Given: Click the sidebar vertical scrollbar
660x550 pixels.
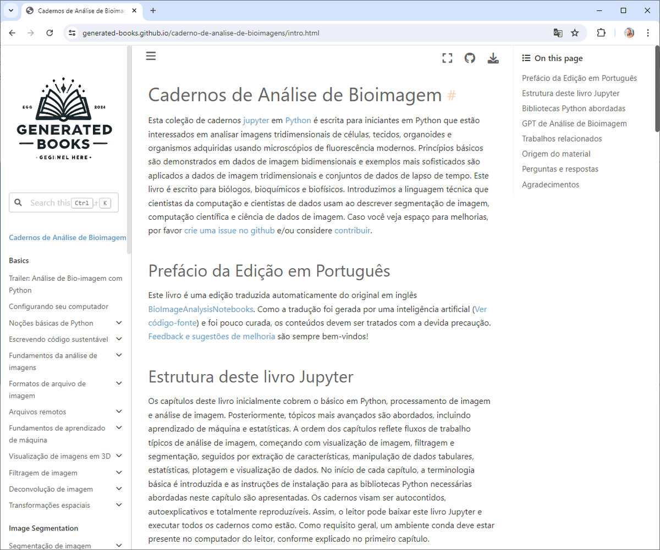Looking at the screenshot, I should coord(129,150).
